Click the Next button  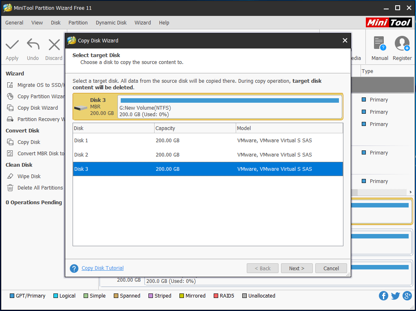[x=297, y=268]
